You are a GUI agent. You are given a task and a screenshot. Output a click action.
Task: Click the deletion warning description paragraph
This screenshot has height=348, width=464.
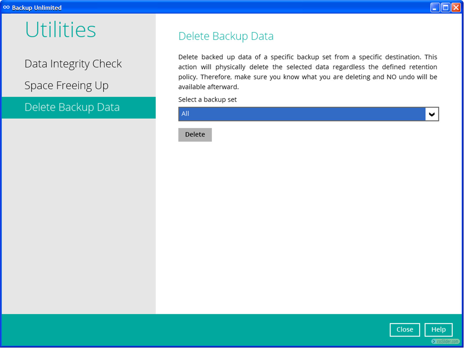click(x=307, y=72)
